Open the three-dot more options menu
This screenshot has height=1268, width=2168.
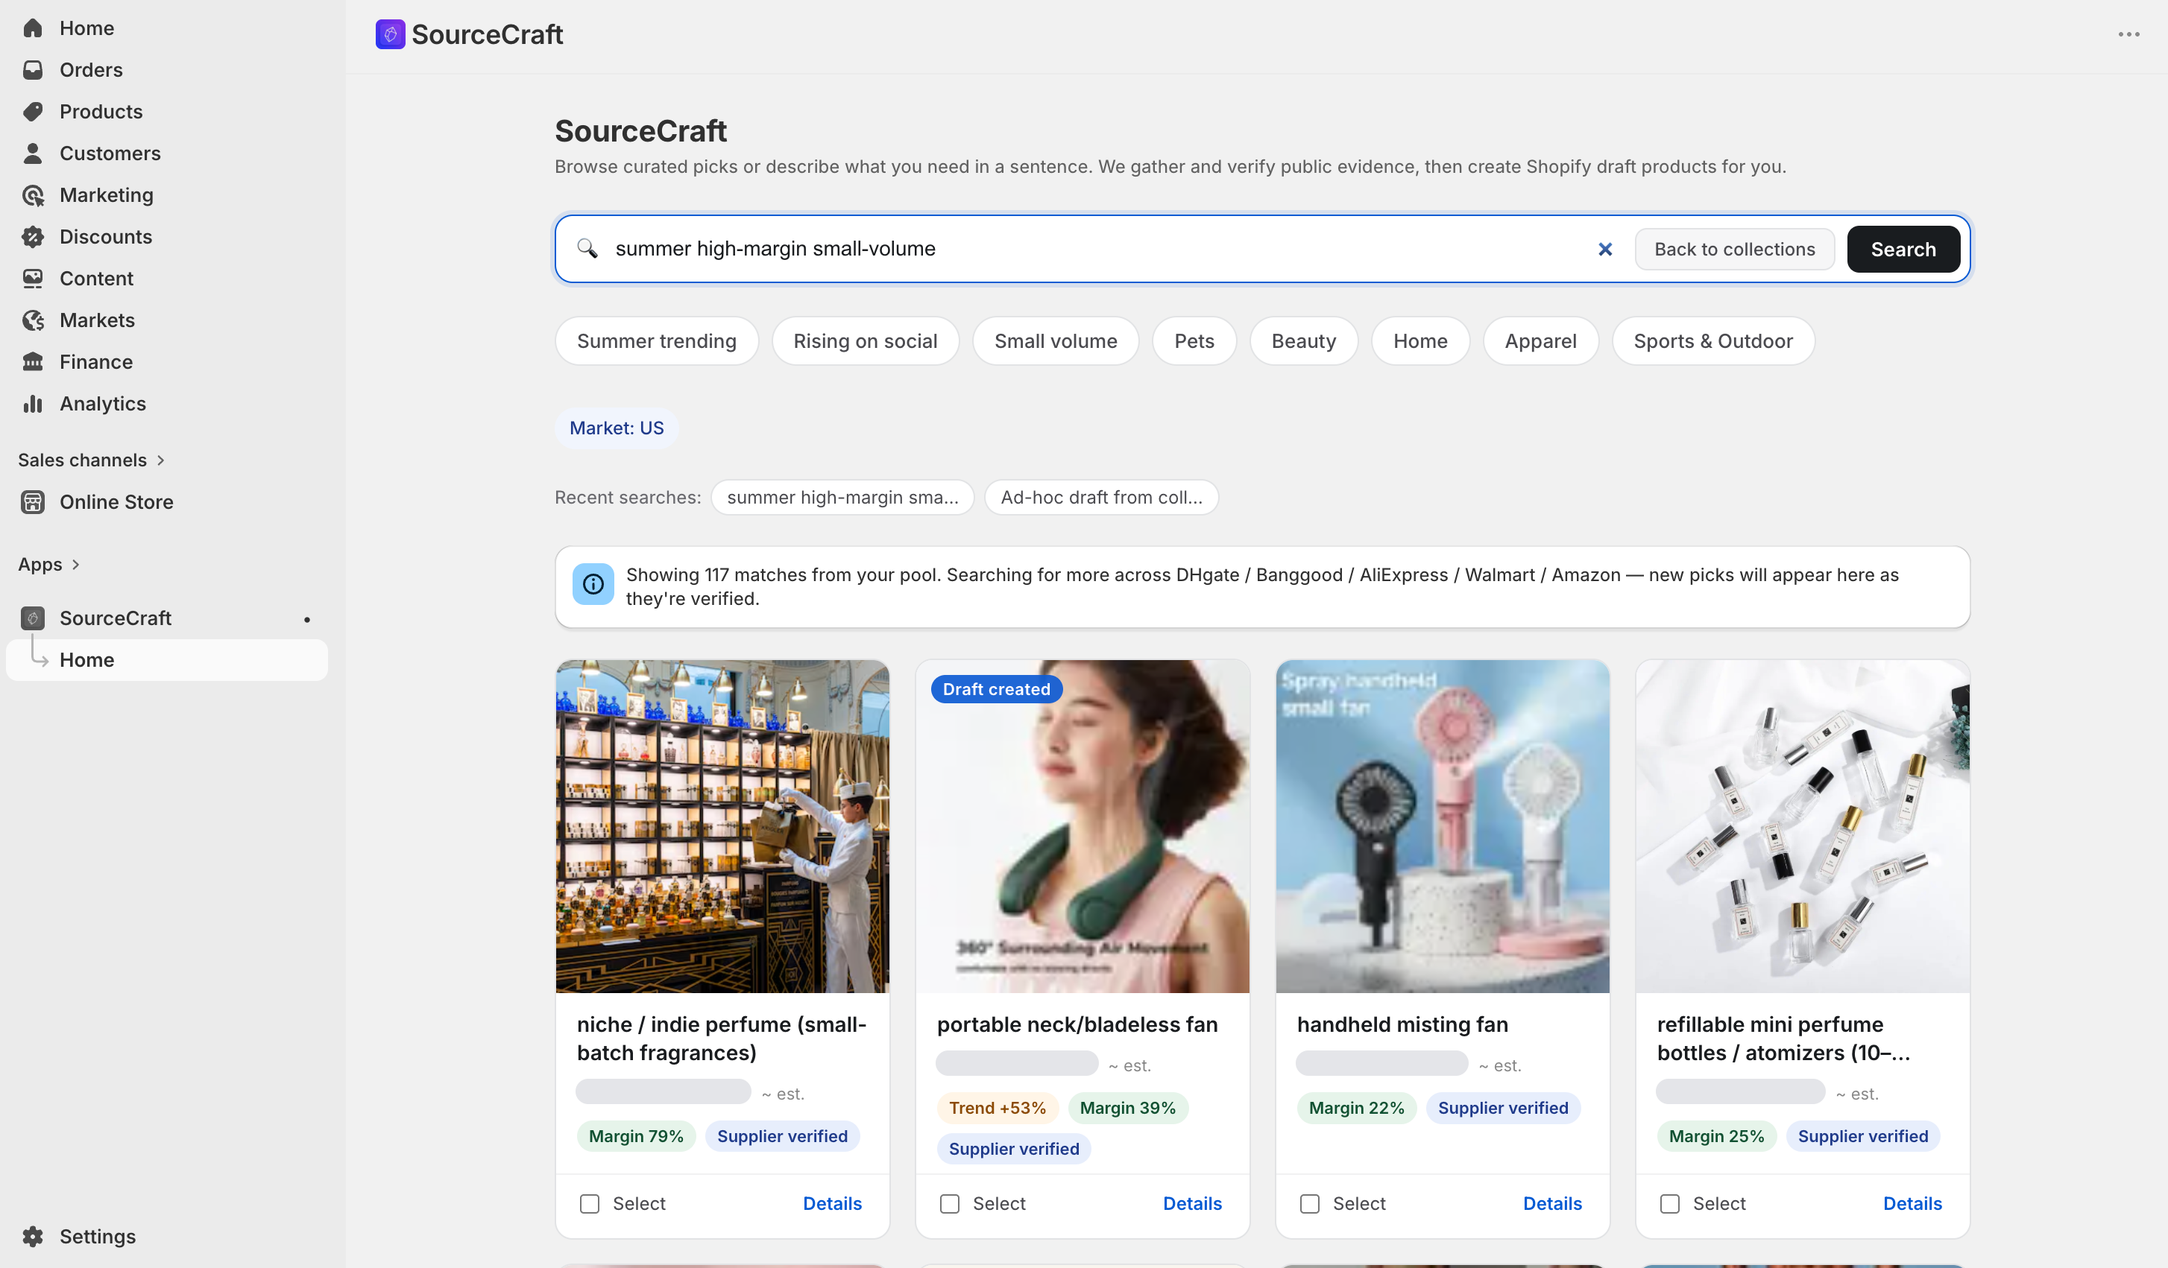click(x=2128, y=34)
